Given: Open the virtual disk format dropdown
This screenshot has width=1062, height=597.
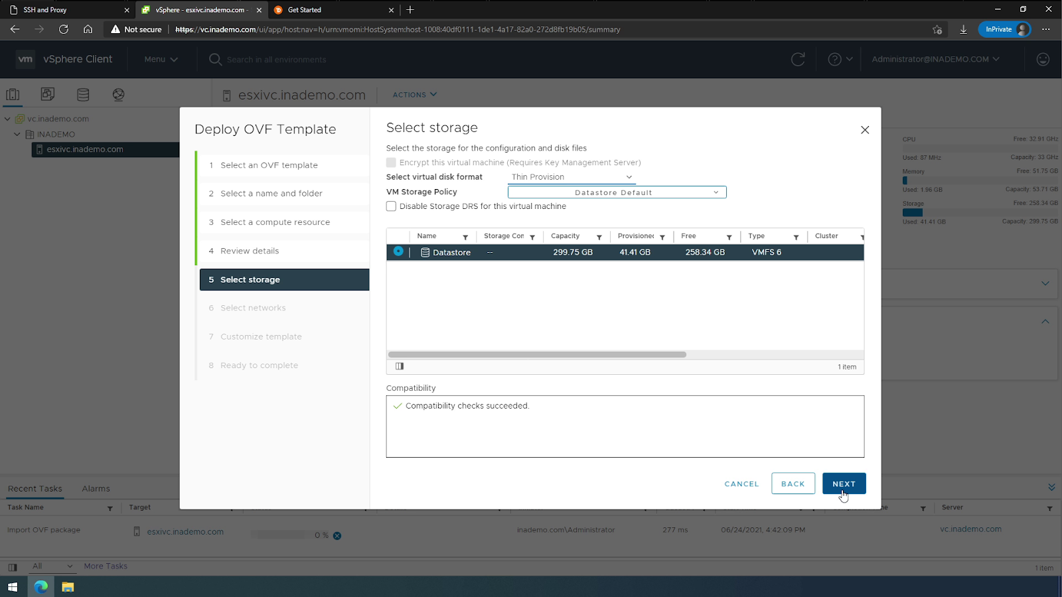Looking at the screenshot, I should click(x=571, y=177).
